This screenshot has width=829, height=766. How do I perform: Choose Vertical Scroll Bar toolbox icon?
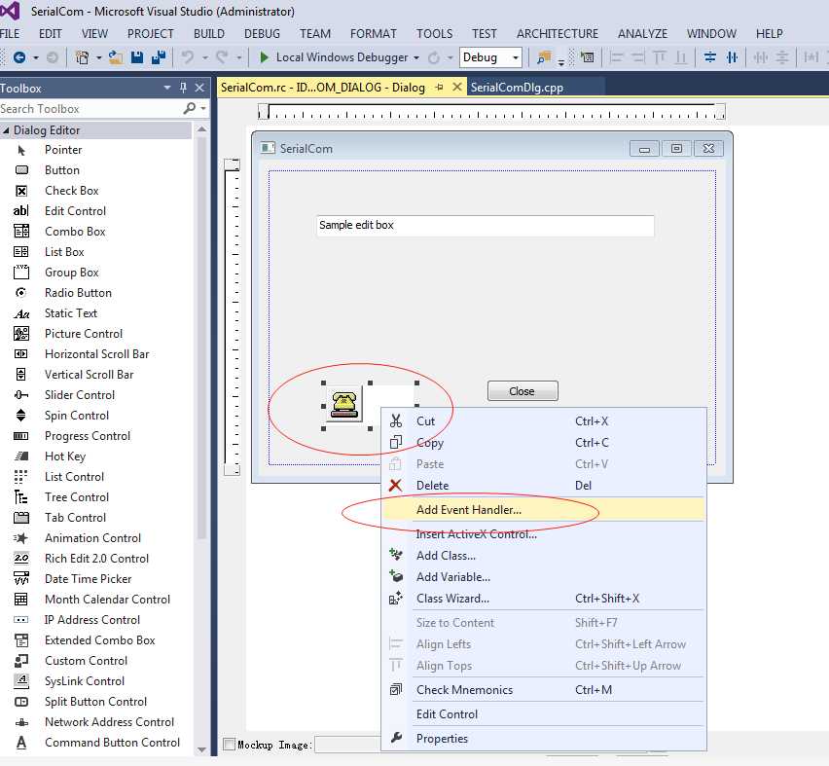coord(21,375)
